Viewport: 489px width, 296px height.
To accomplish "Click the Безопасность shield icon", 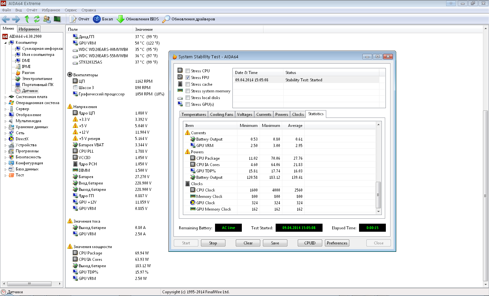I will click(11, 157).
